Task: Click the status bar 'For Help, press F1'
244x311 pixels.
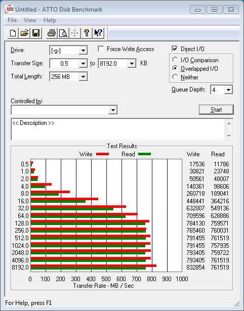Action: coord(28,303)
